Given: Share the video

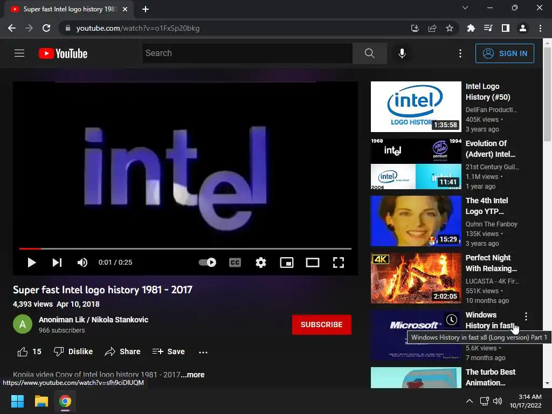Looking at the screenshot, I should [x=122, y=351].
